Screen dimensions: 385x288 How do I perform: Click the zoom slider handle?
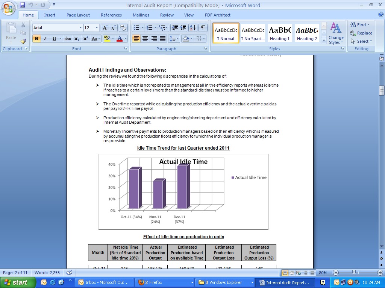pyautogui.click(x=354, y=273)
